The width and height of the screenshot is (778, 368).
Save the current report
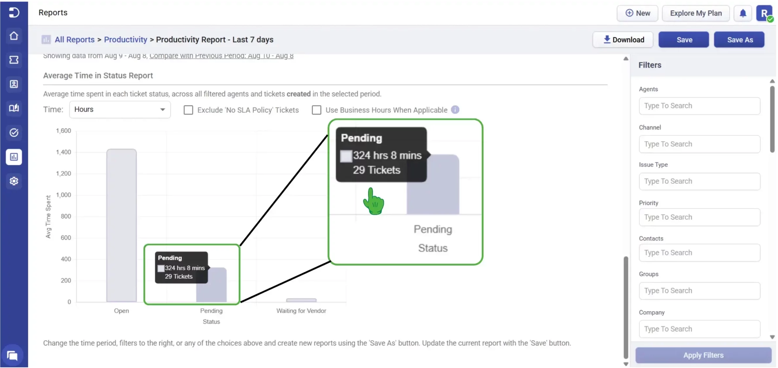[x=684, y=40]
